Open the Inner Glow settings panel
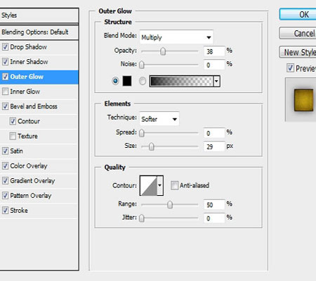The image size is (316, 281). (x=25, y=92)
